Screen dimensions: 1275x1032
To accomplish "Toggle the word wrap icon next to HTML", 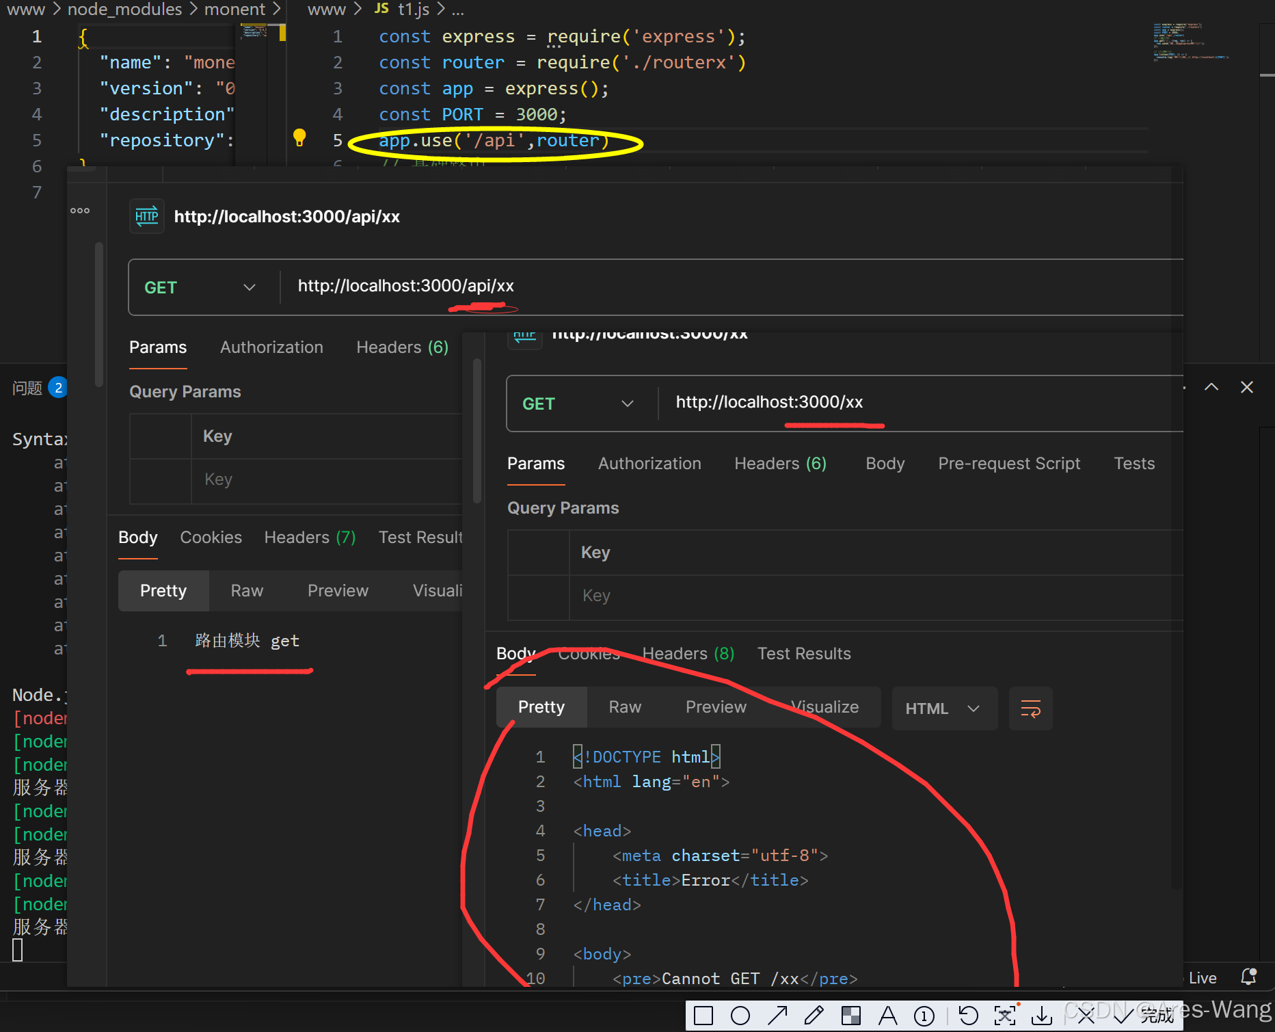I will (x=1030, y=709).
